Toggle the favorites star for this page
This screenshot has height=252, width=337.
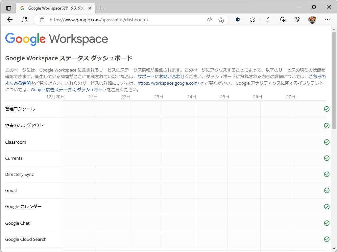(x=221, y=20)
